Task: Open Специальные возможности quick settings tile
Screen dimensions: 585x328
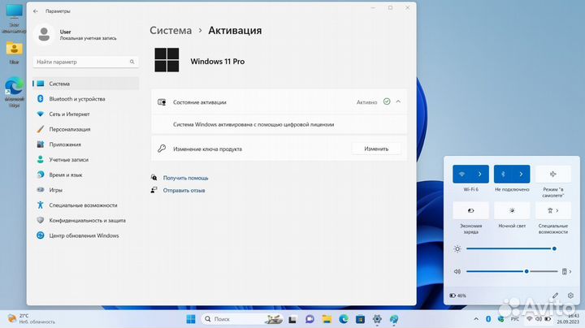Action: 553,210
